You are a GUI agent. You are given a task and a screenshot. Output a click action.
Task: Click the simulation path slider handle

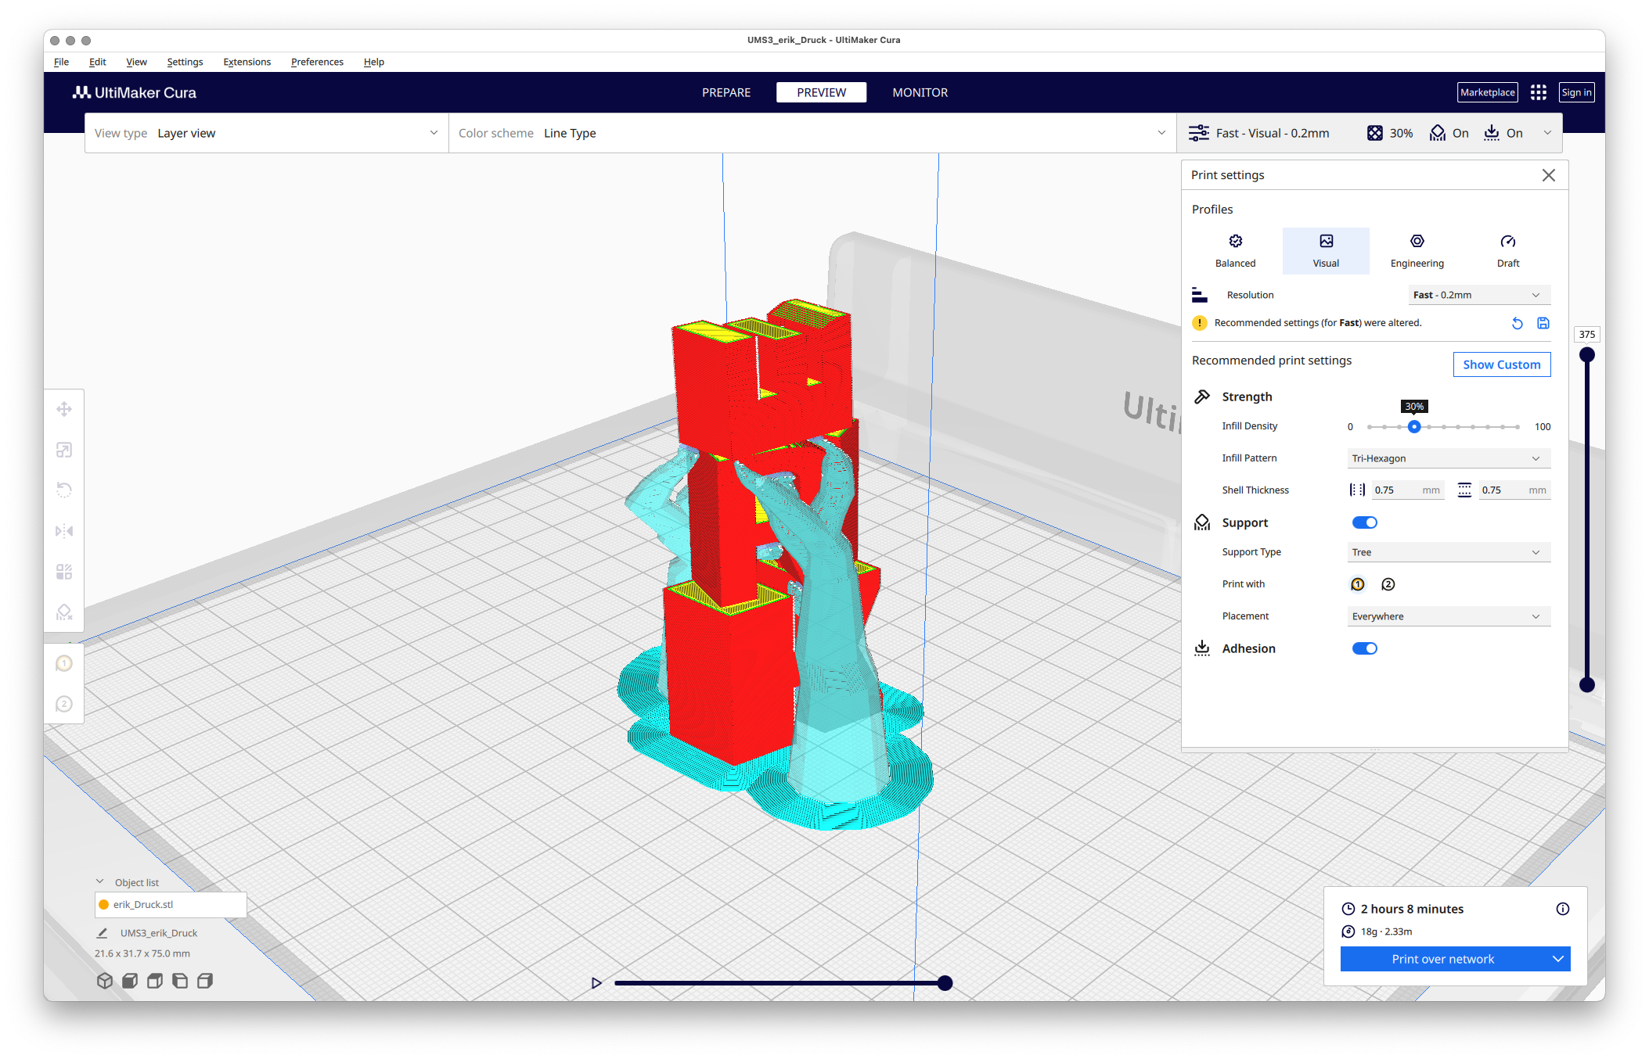pos(945,983)
